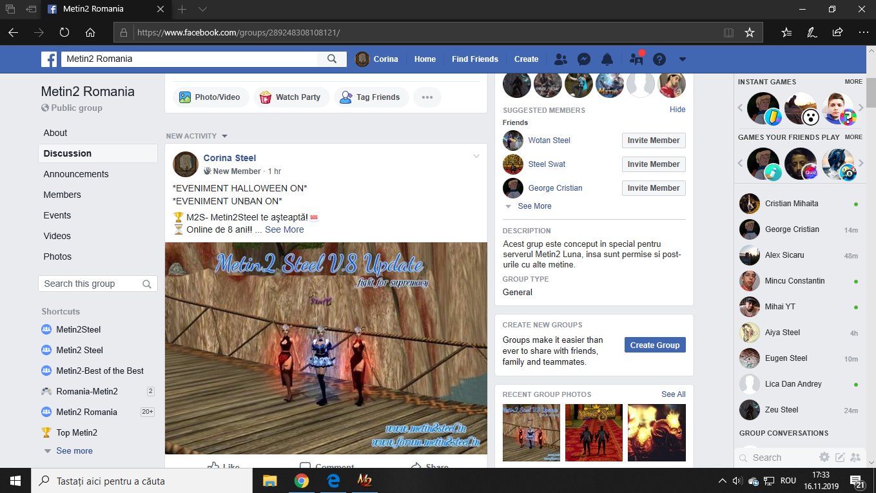Open the About section
This screenshot has width=876, height=493.
55,133
